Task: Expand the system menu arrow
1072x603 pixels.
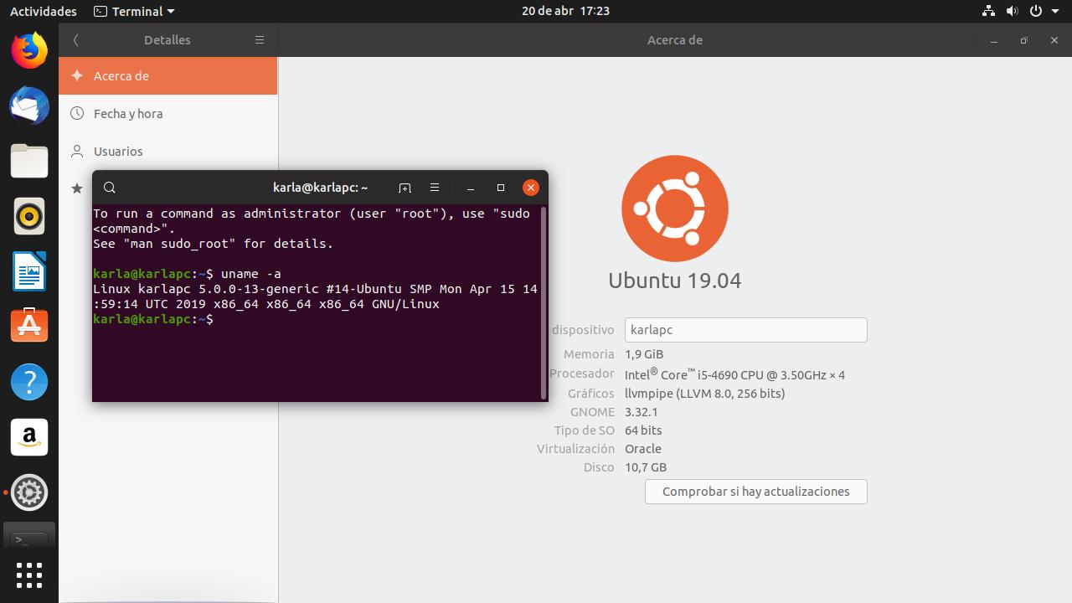Action: click(1054, 12)
